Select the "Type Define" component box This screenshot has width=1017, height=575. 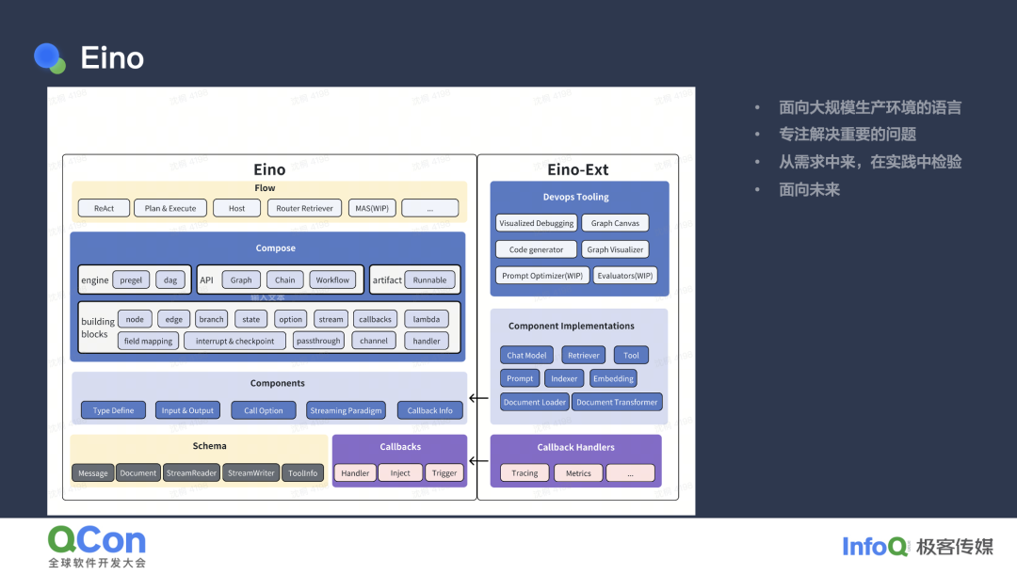(114, 410)
